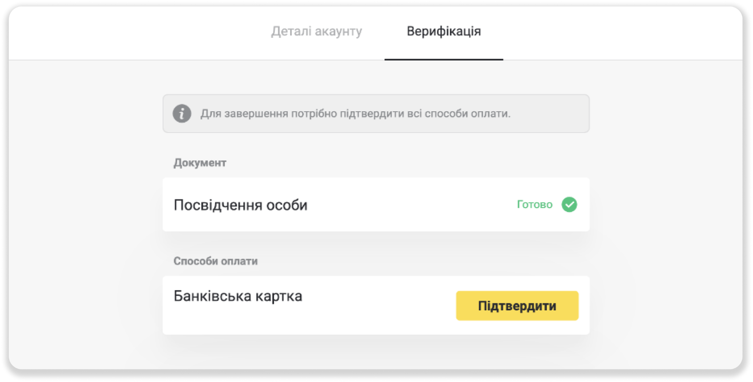753x382 pixels.
Task: Click the info icon in the notice banner
Action: [181, 114]
